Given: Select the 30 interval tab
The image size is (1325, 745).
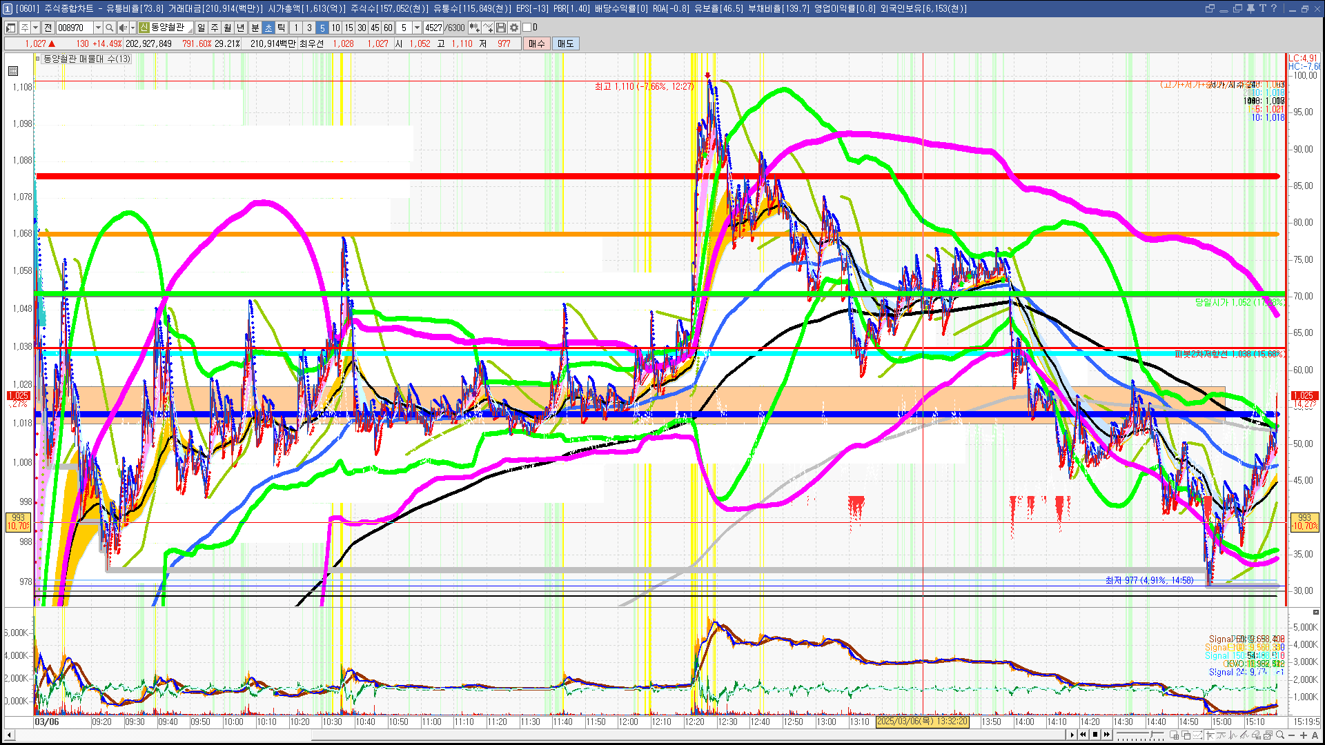Looking at the screenshot, I should coord(362,28).
